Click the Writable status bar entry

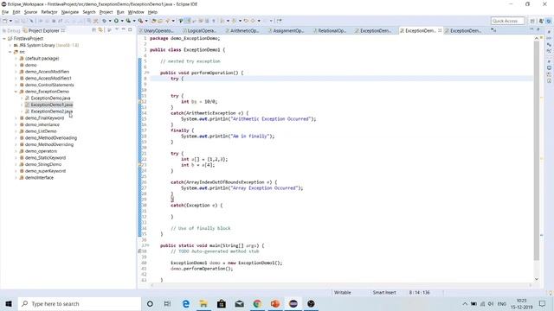pyautogui.click(x=343, y=292)
